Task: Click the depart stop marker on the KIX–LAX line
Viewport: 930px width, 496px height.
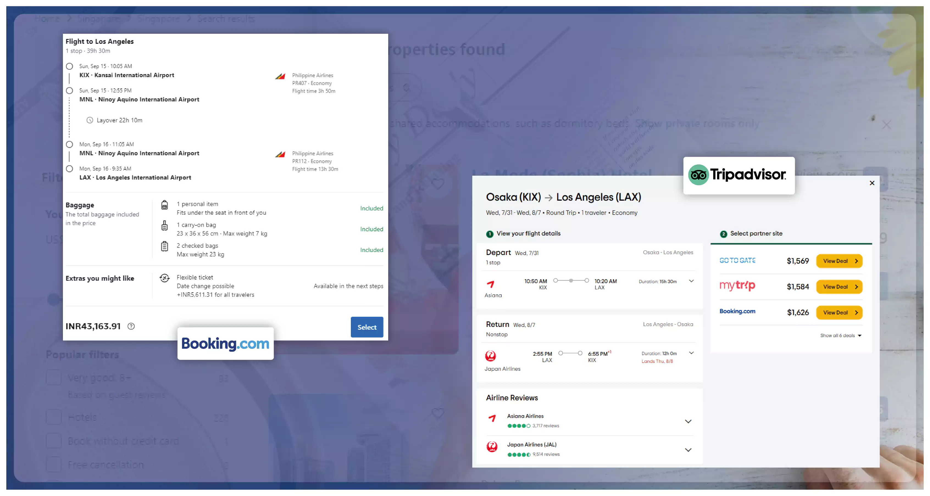Action: [x=570, y=281]
